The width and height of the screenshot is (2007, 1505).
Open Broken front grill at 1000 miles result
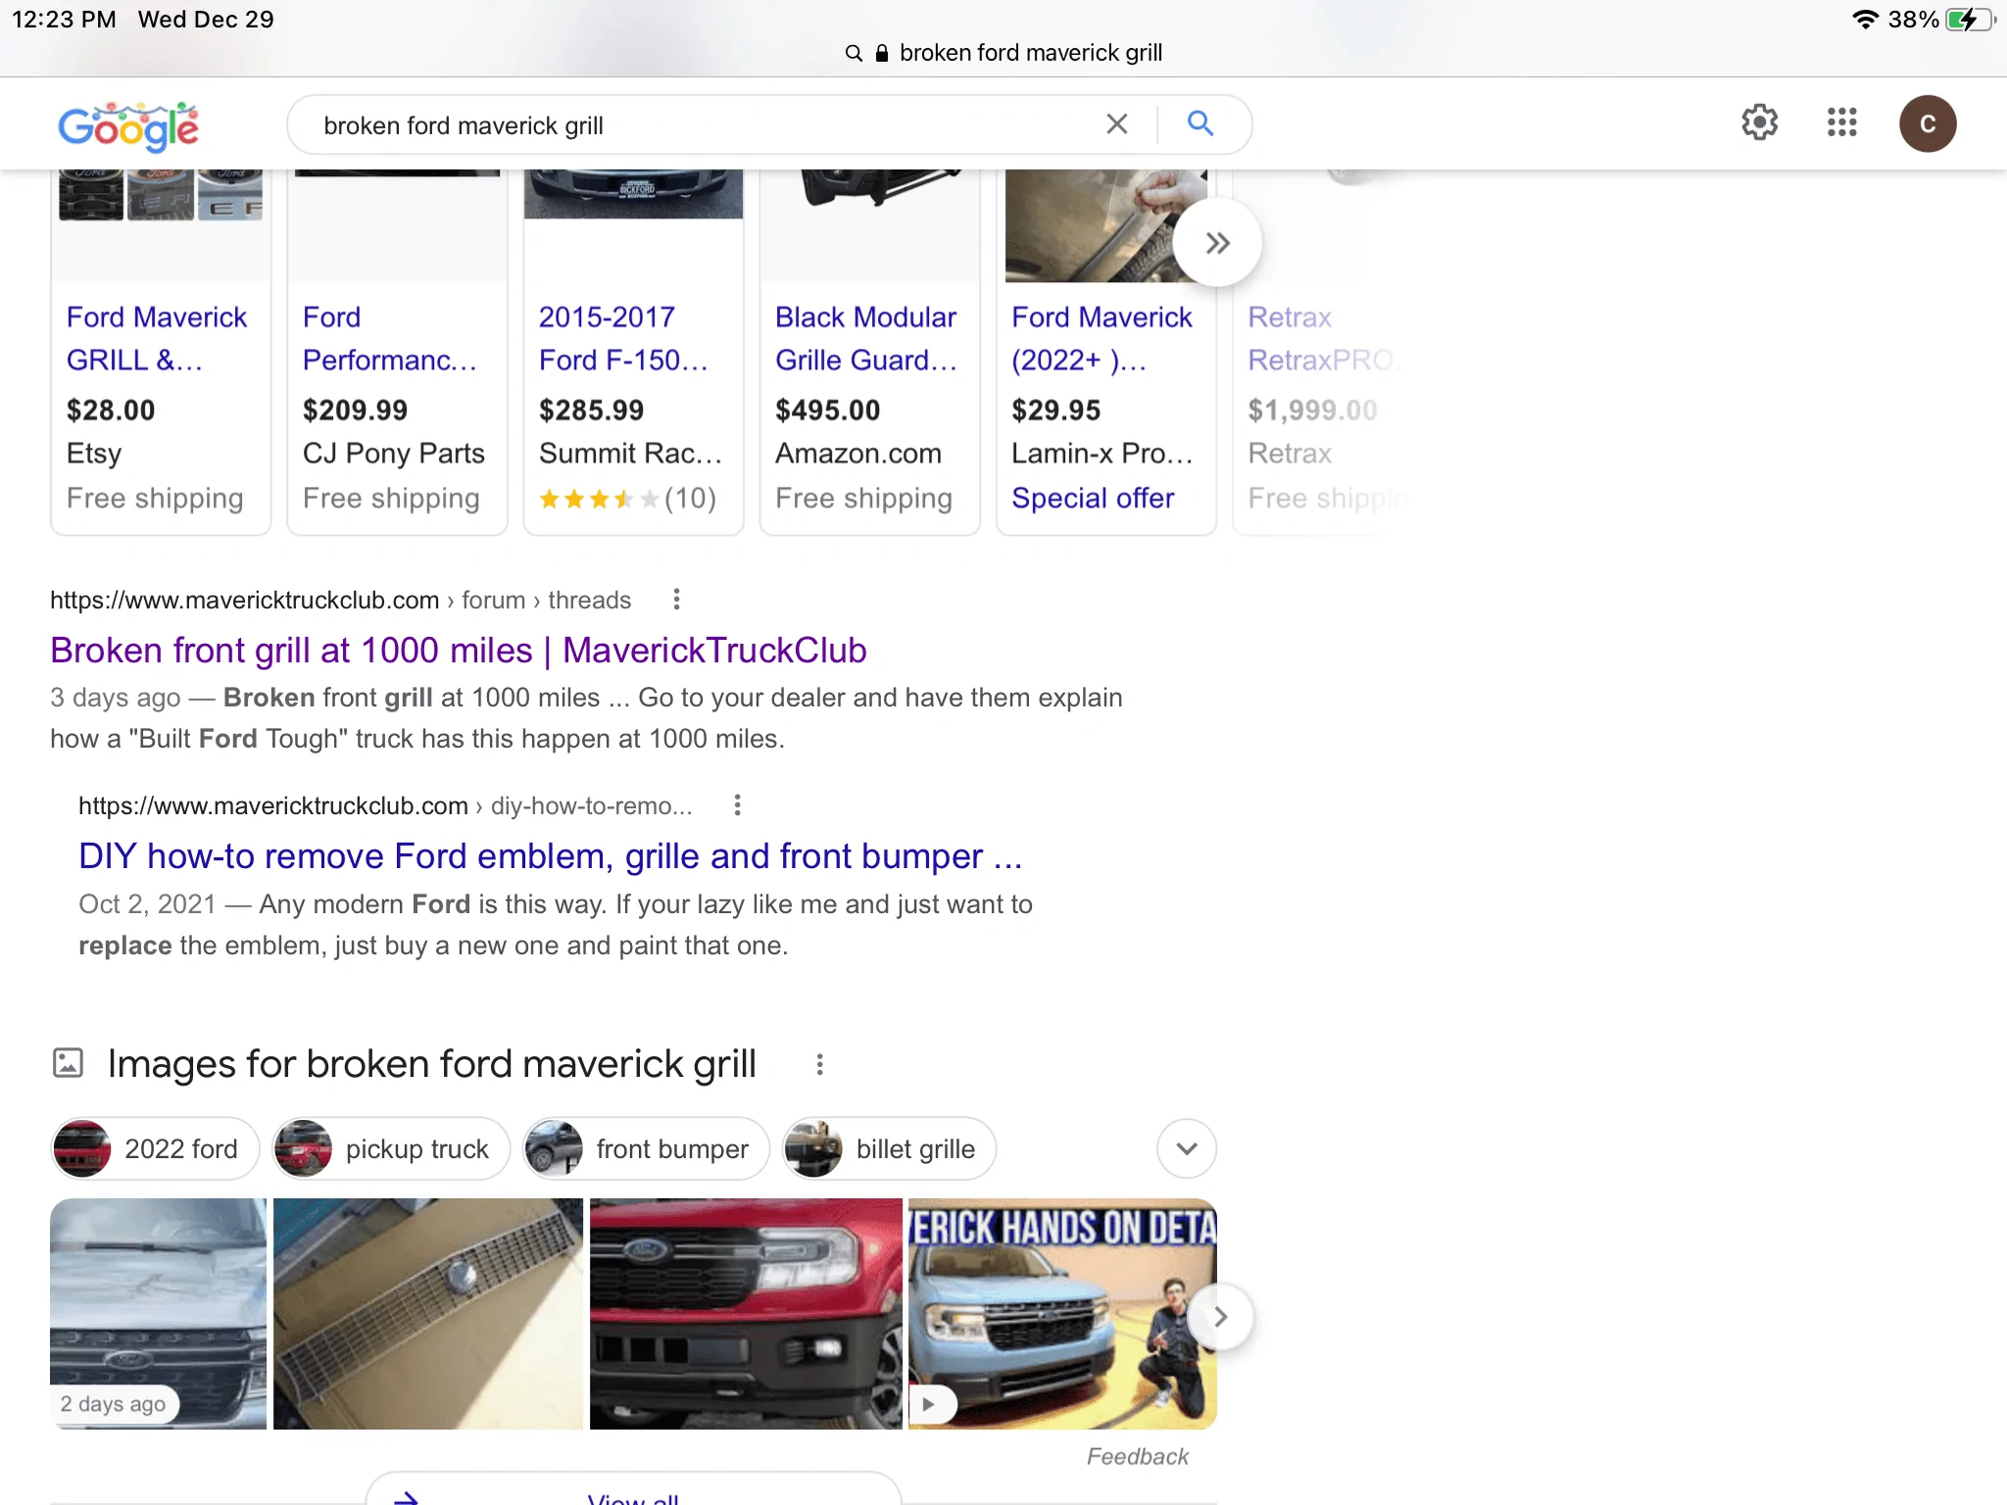coord(459,651)
